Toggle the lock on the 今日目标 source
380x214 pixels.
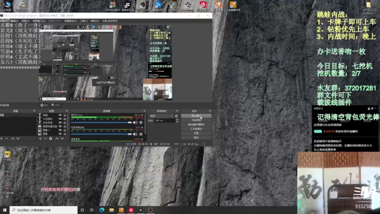[x=65, y=119]
